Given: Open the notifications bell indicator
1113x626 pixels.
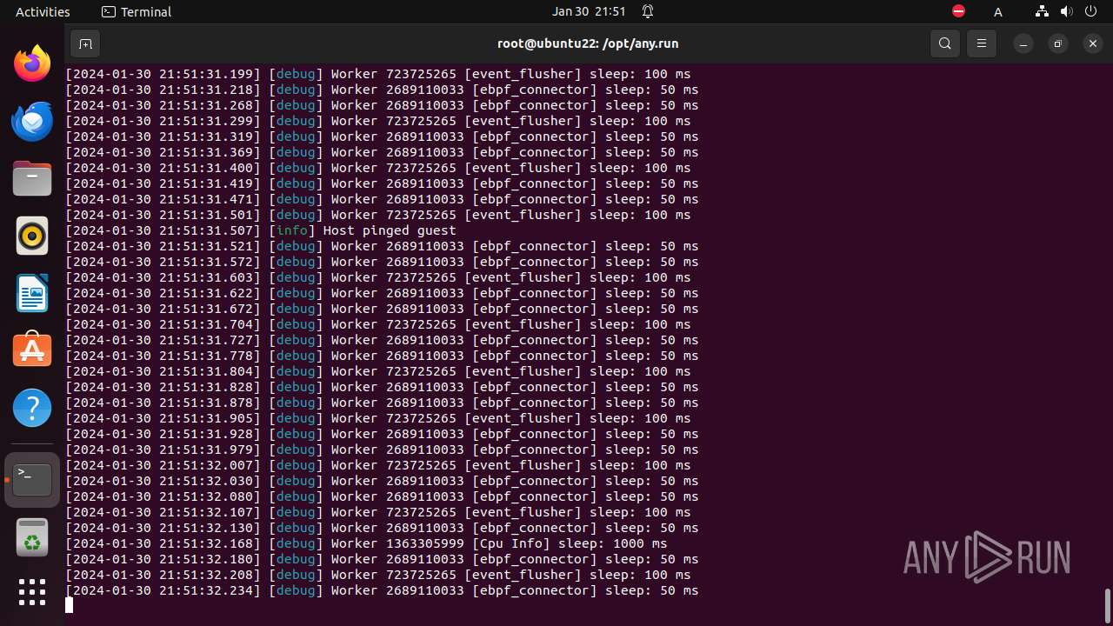Looking at the screenshot, I should coord(648,11).
